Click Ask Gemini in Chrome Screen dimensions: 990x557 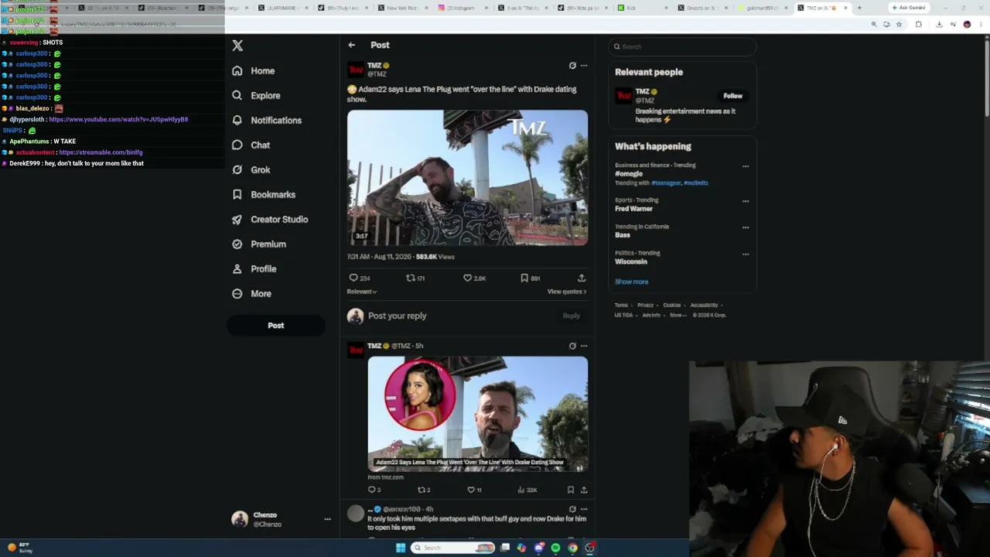(x=908, y=8)
